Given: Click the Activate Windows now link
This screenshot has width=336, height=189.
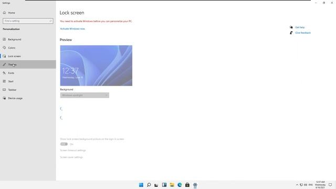Looking at the screenshot, I should point(72,29).
